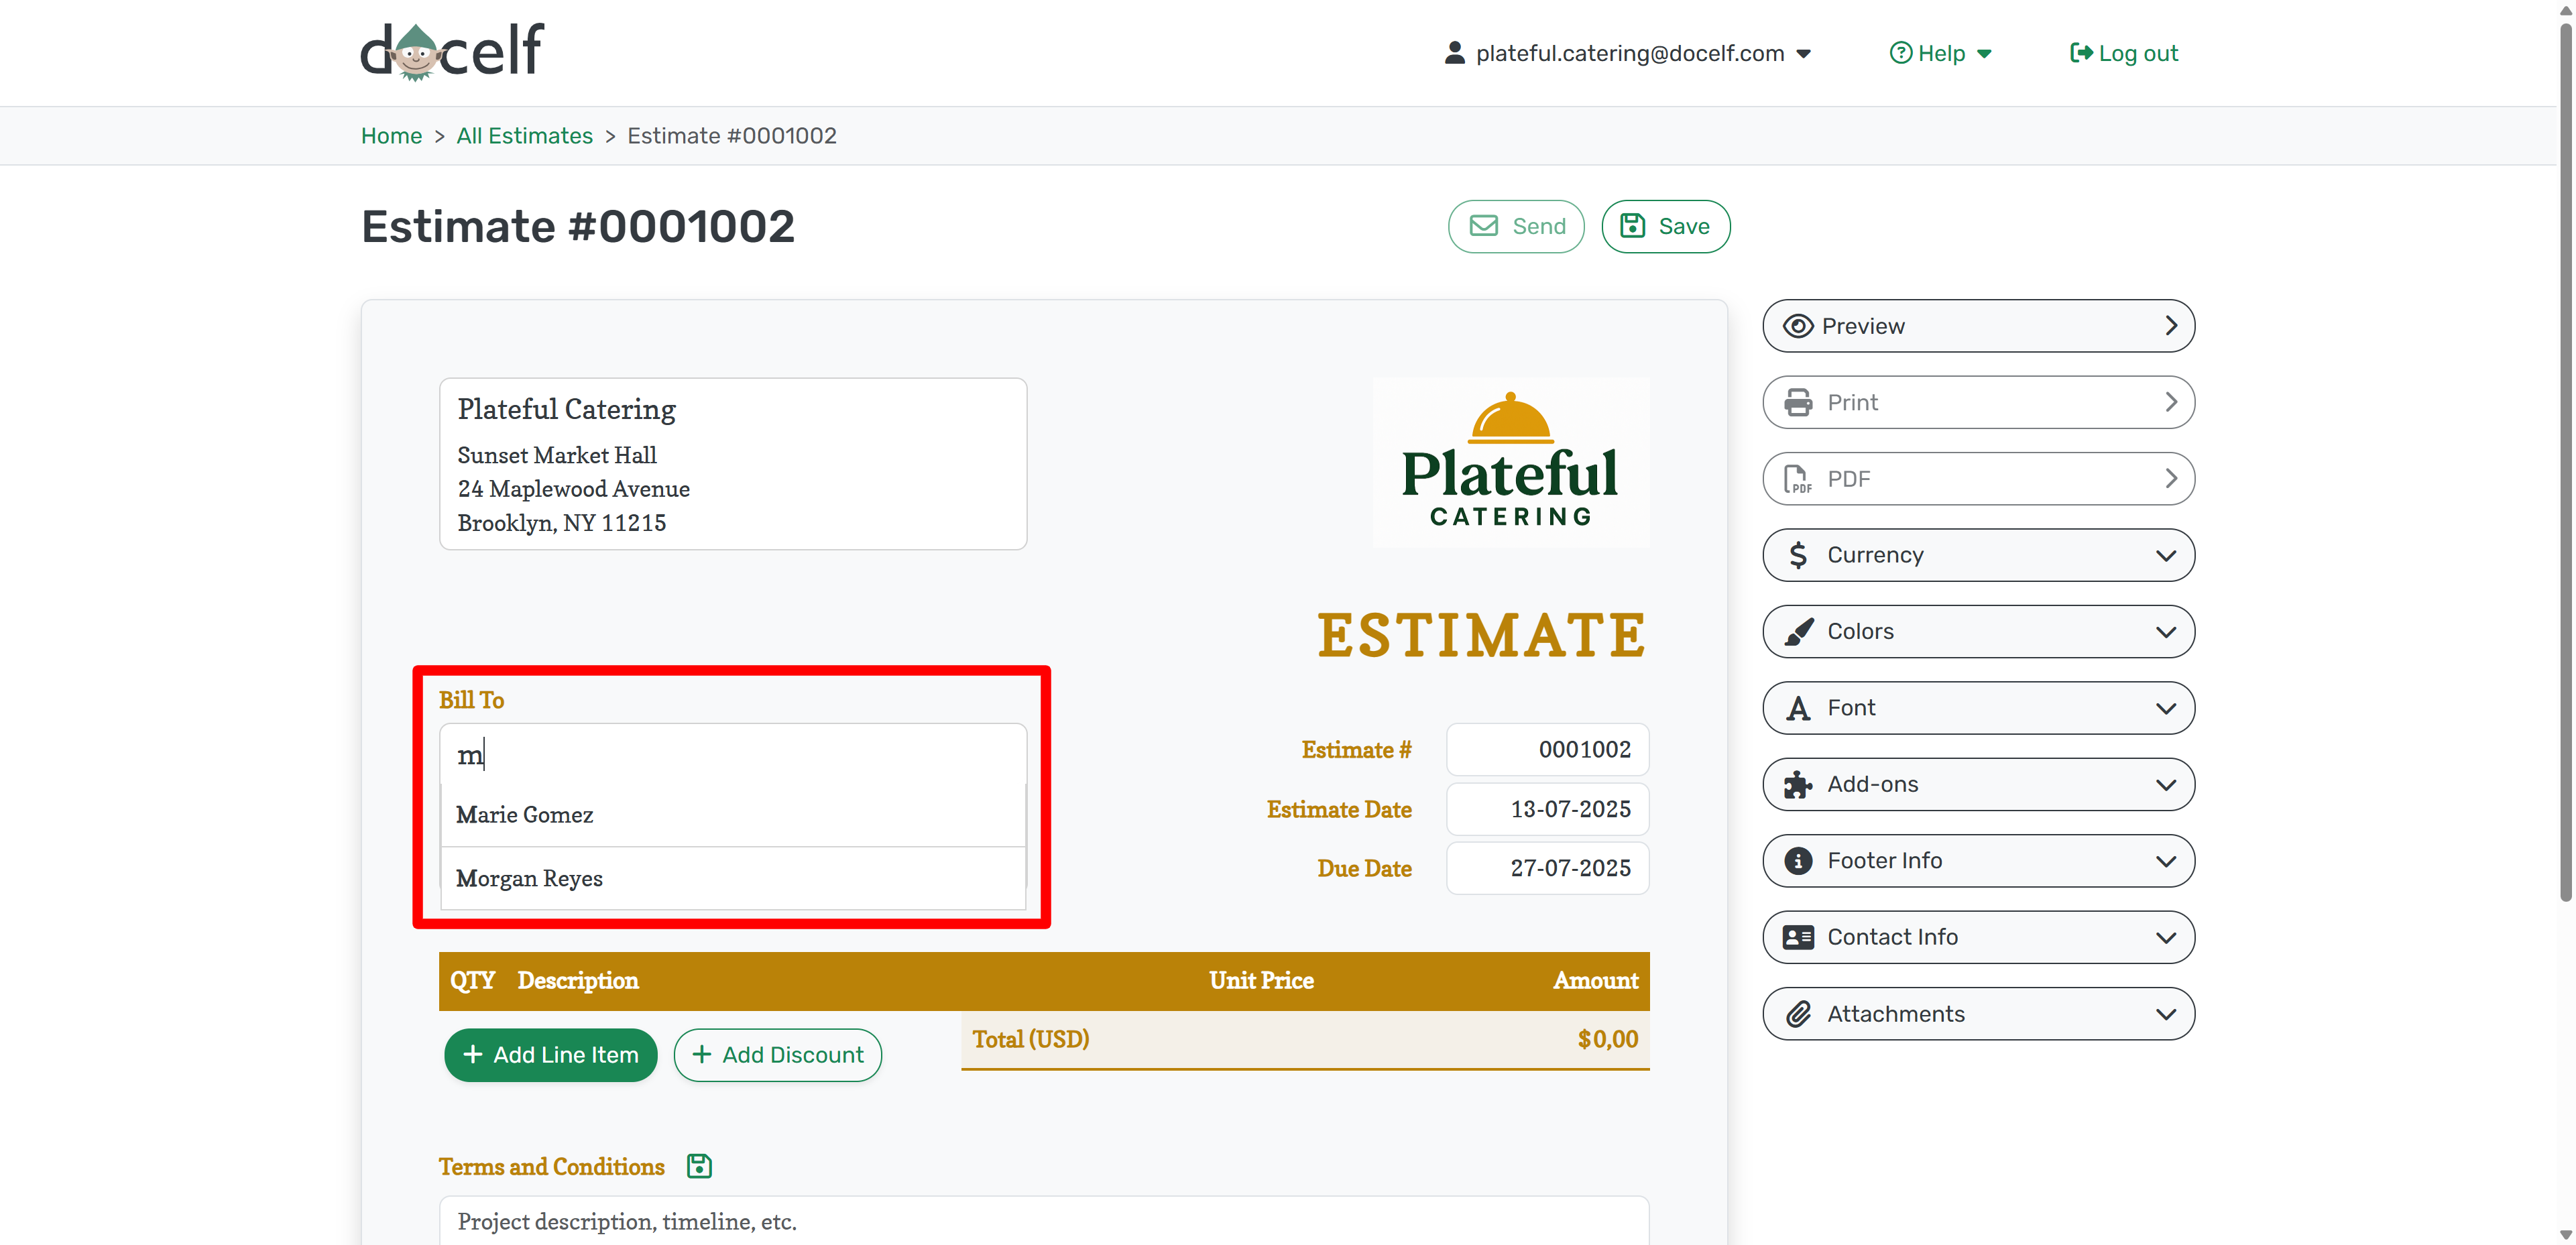Click the Help question mark icon

[1900, 53]
